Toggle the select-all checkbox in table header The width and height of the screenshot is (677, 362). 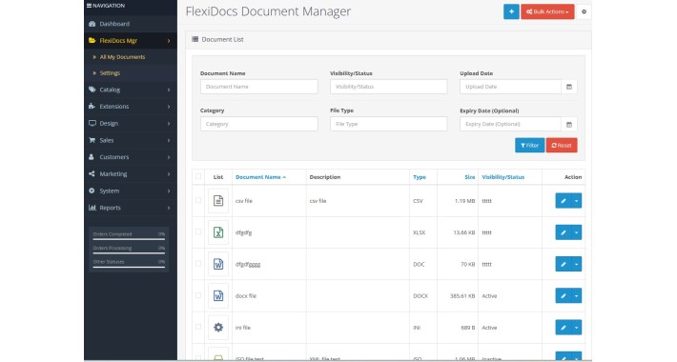pos(198,176)
